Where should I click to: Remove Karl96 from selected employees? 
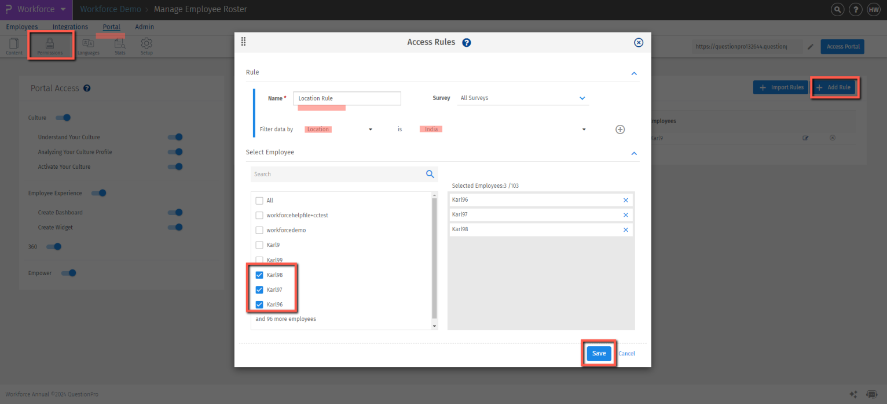tap(625, 200)
